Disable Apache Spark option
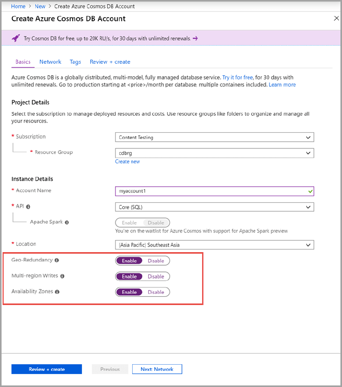 (156, 223)
